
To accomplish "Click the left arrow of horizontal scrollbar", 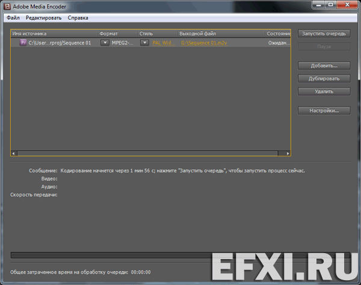I will coord(14,153).
